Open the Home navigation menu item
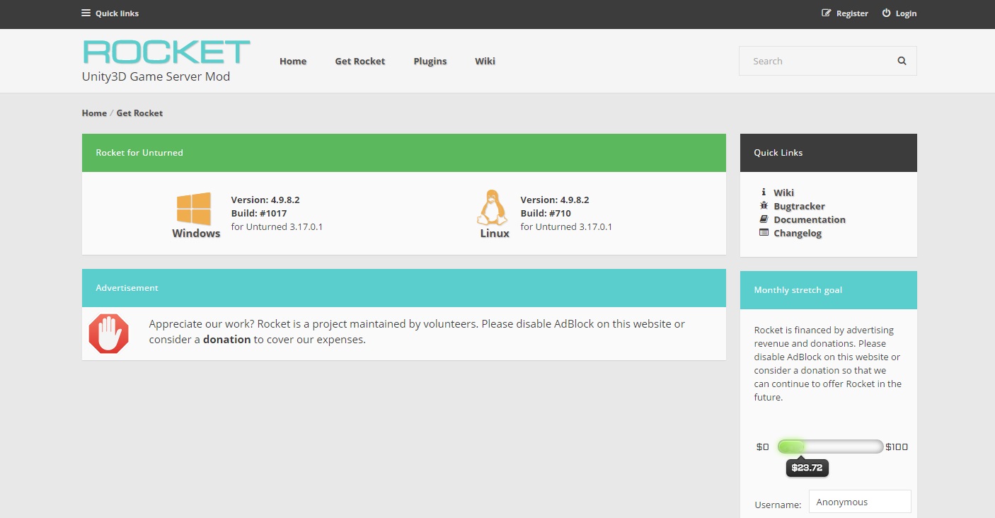Screen dimensions: 995x518 pyautogui.click(x=293, y=61)
